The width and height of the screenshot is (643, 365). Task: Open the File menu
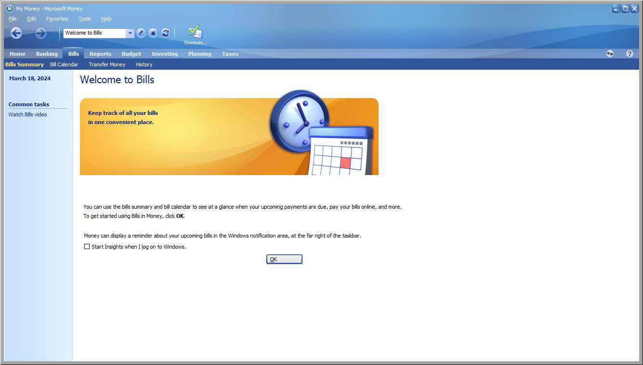13,19
